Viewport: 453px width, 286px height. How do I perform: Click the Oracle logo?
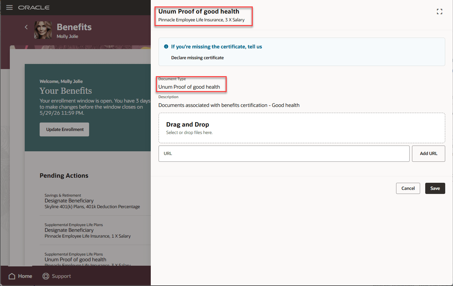pyautogui.click(x=34, y=7)
